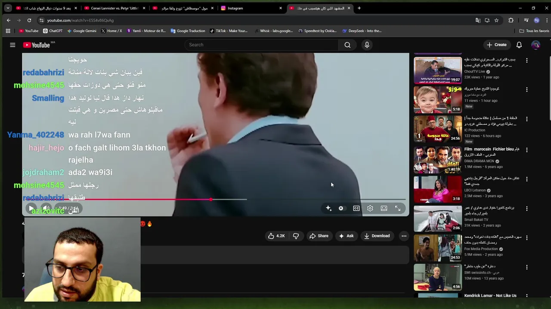The width and height of the screenshot is (551, 309).
Task: Click the search magnifier button
Action: click(x=347, y=45)
